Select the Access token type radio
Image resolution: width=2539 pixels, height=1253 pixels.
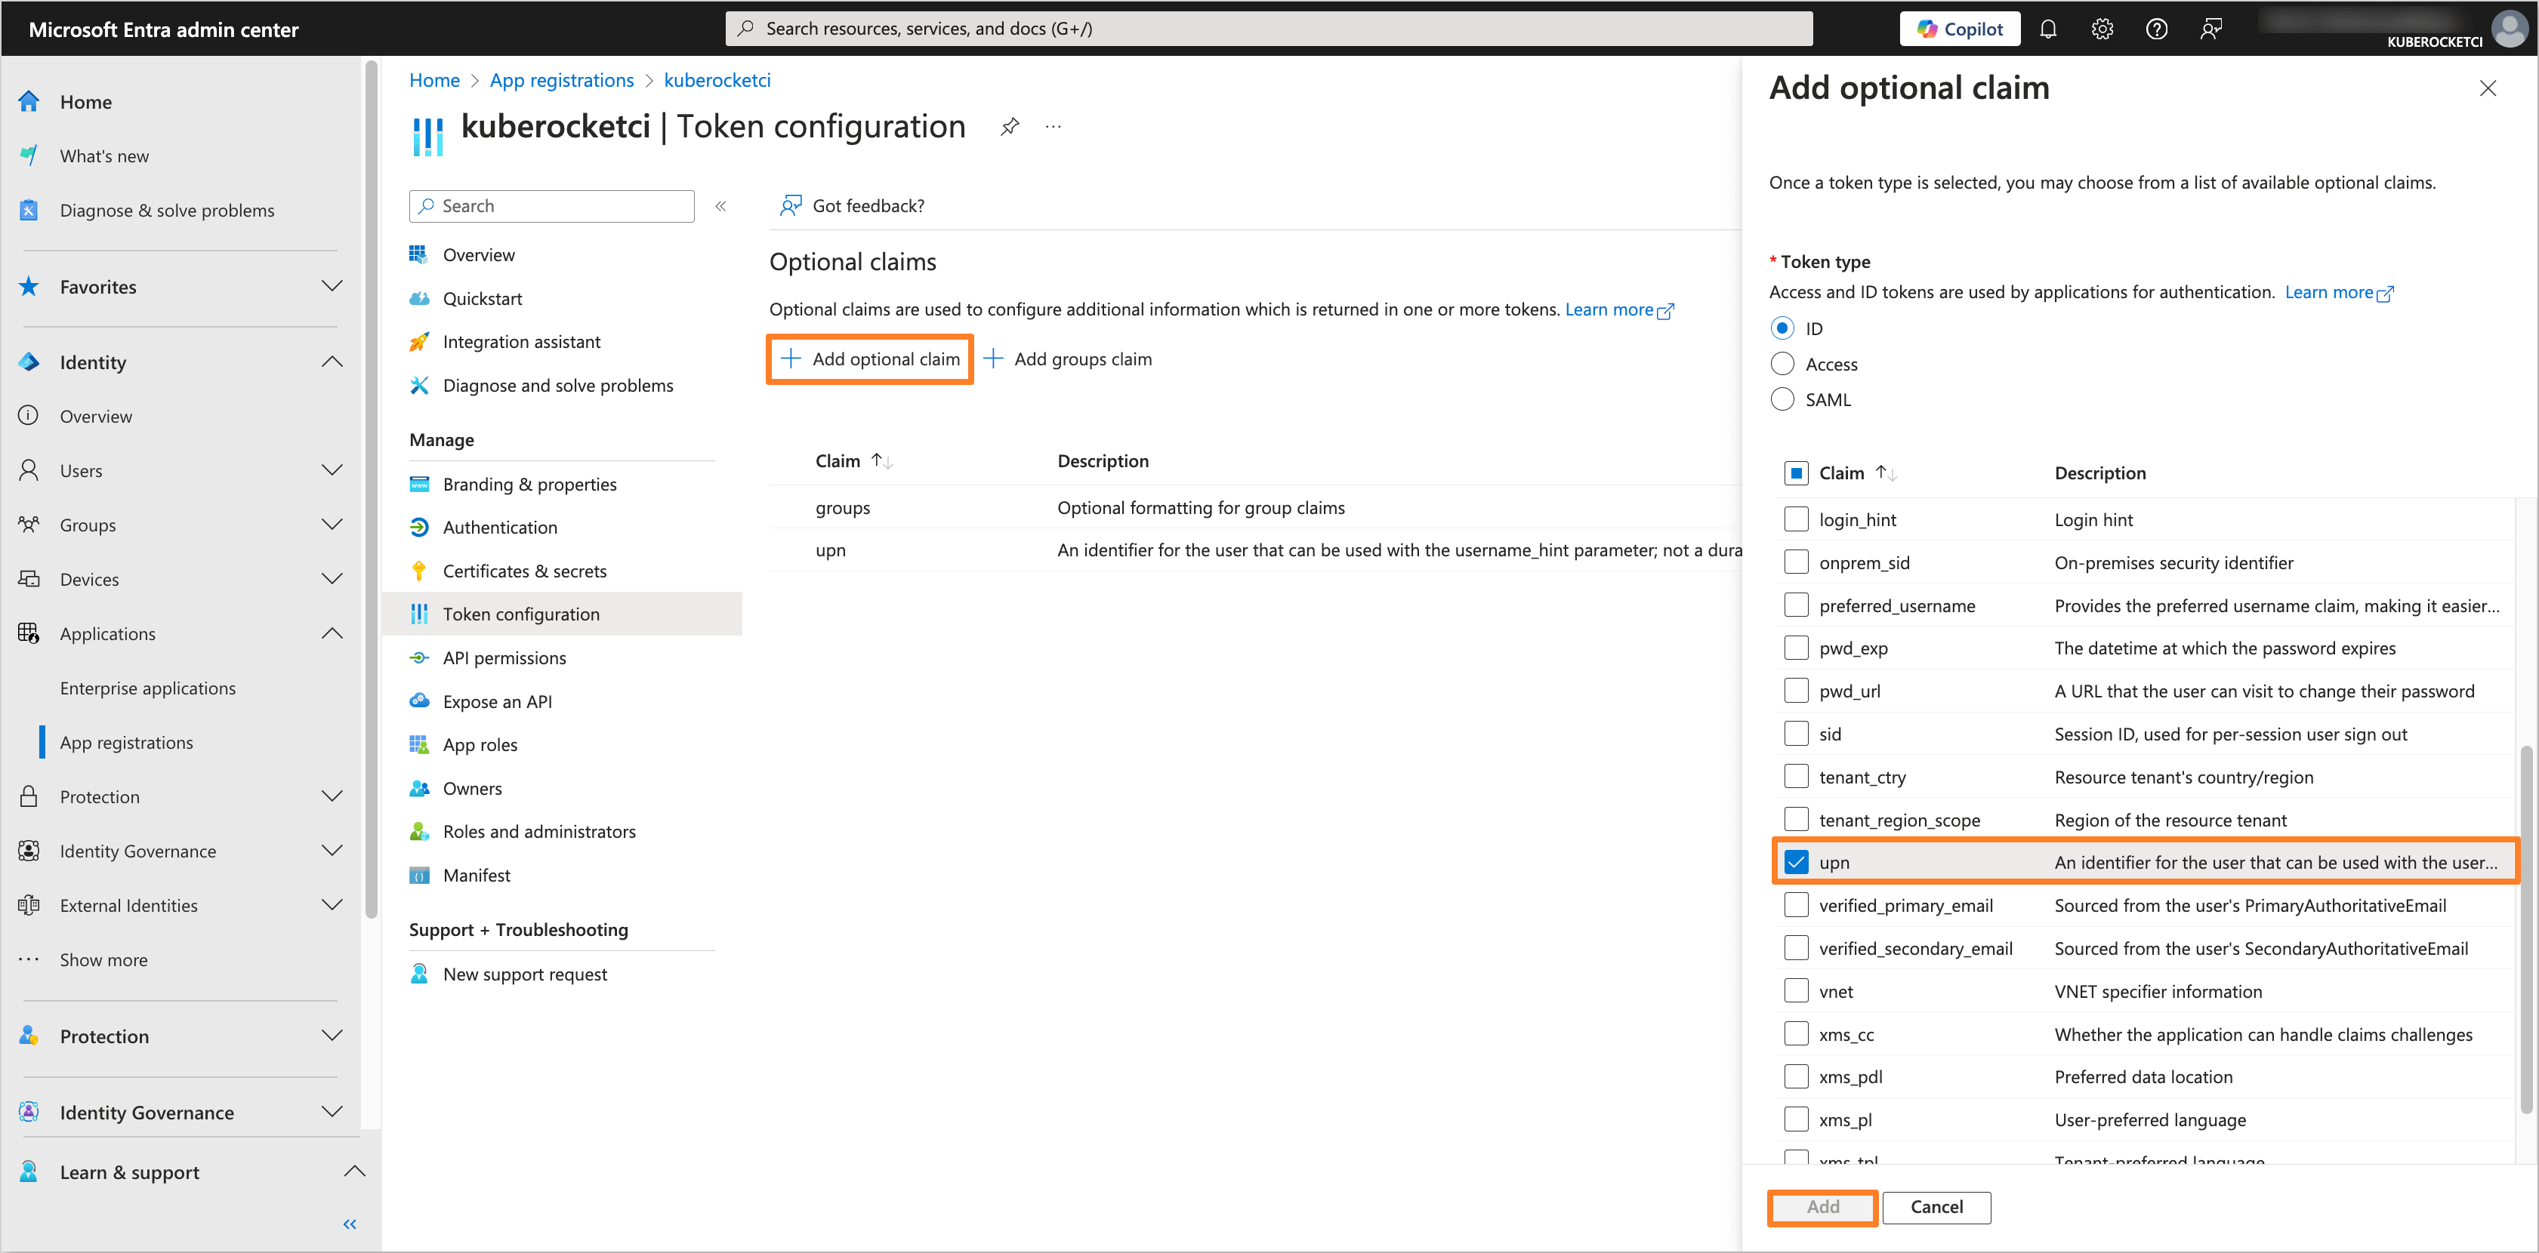(1782, 364)
